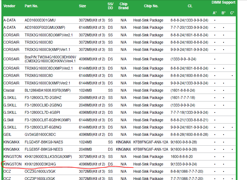Click CL value 8-8-8-24(1333-9-9-9-24)

[189, 20]
